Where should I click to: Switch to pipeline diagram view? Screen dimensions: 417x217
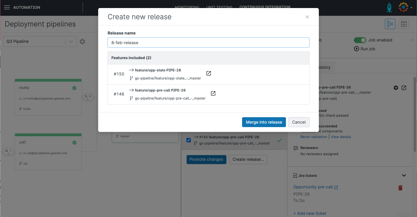click(x=390, y=24)
